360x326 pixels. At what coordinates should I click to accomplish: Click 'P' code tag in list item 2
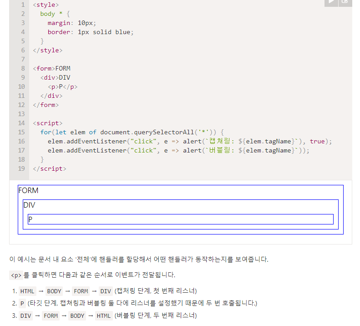pos(22,304)
